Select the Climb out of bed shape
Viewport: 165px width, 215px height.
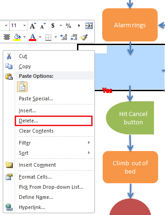pyautogui.click(x=130, y=167)
